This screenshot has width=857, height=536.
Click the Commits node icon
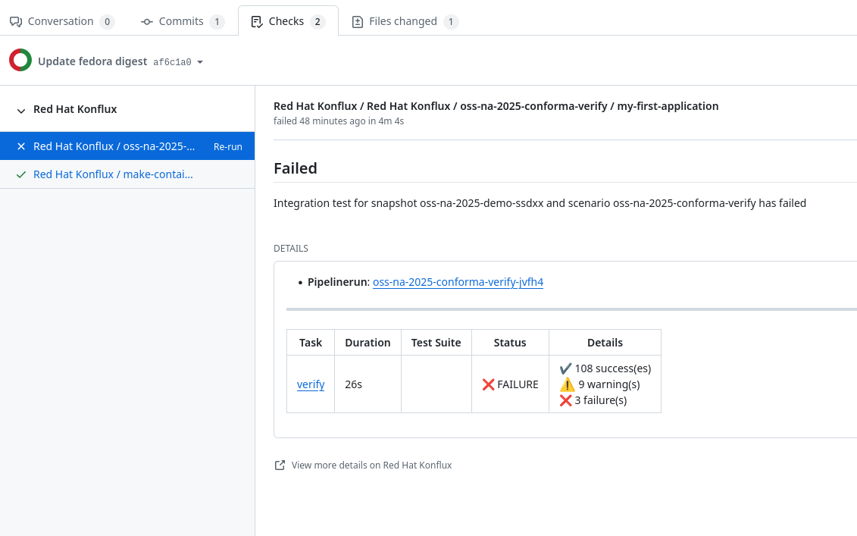point(147,22)
